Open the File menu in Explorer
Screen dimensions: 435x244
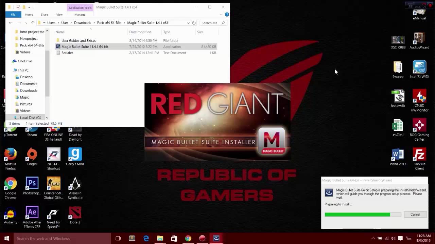(13, 15)
